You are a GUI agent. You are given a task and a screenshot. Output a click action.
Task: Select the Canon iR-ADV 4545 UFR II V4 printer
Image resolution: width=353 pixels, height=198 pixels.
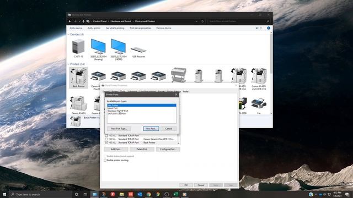pyautogui.click(x=259, y=79)
